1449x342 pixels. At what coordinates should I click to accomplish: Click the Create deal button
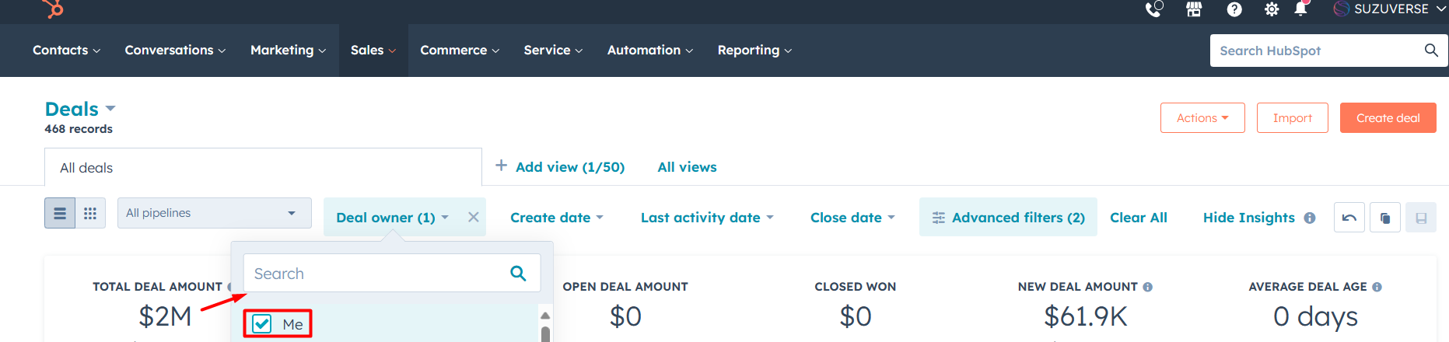click(1388, 118)
